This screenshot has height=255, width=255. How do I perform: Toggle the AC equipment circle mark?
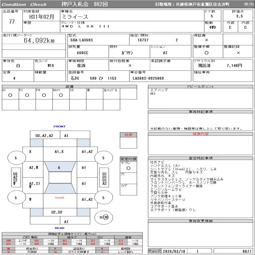tap(10, 95)
